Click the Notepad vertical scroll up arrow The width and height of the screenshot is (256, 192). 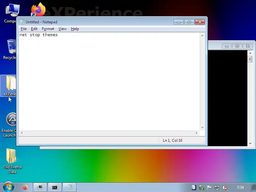pyautogui.click(x=202, y=36)
